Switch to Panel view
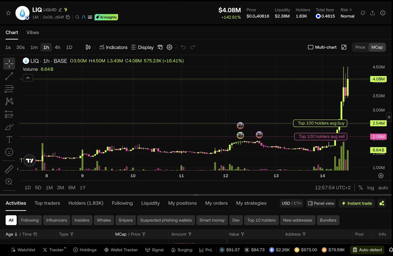 pos(321,203)
